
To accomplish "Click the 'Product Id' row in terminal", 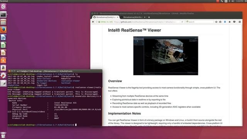I will [36, 118].
